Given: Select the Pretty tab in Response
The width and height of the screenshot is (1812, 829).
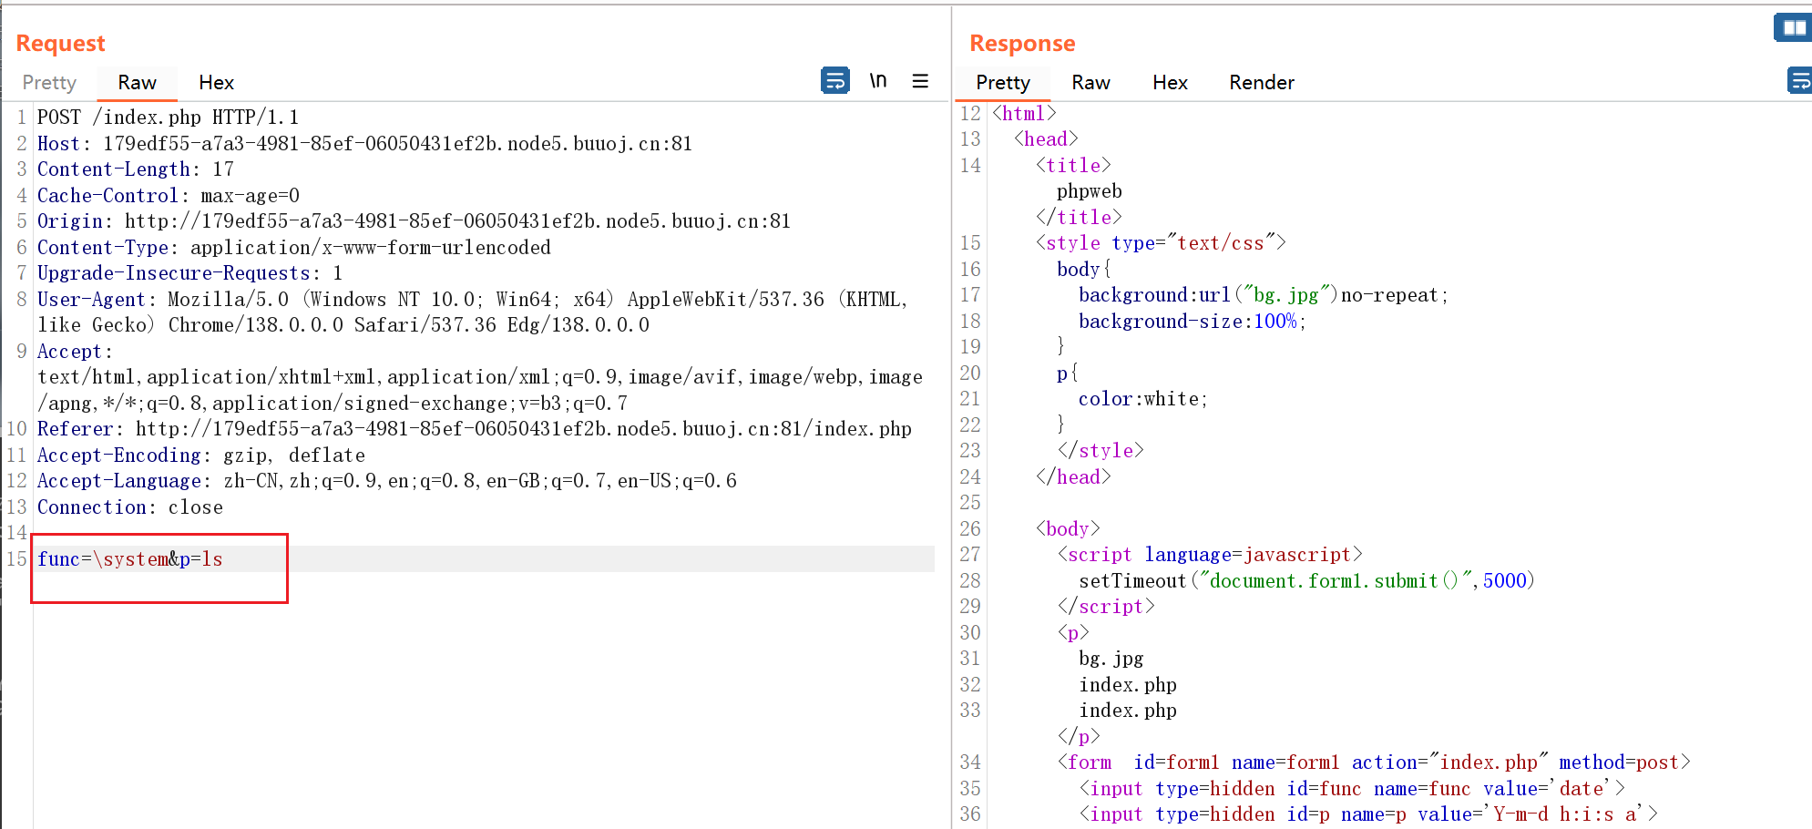Looking at the screenshot, I should [1002, 83].
